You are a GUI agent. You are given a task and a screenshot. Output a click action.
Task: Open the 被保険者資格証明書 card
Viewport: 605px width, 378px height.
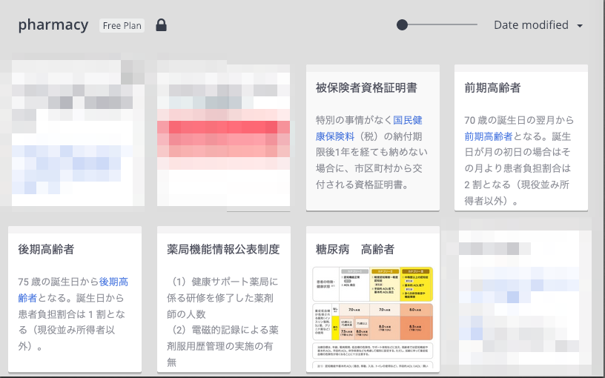(373, 137)
